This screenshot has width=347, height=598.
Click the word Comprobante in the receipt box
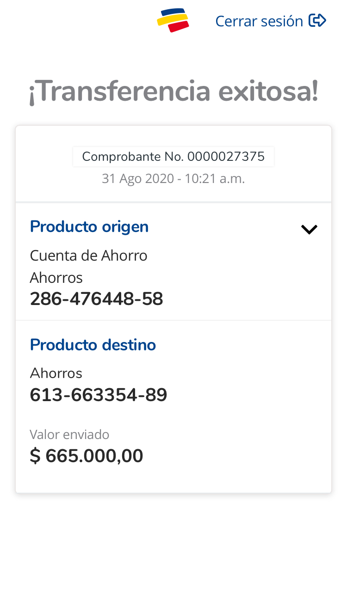121,157
